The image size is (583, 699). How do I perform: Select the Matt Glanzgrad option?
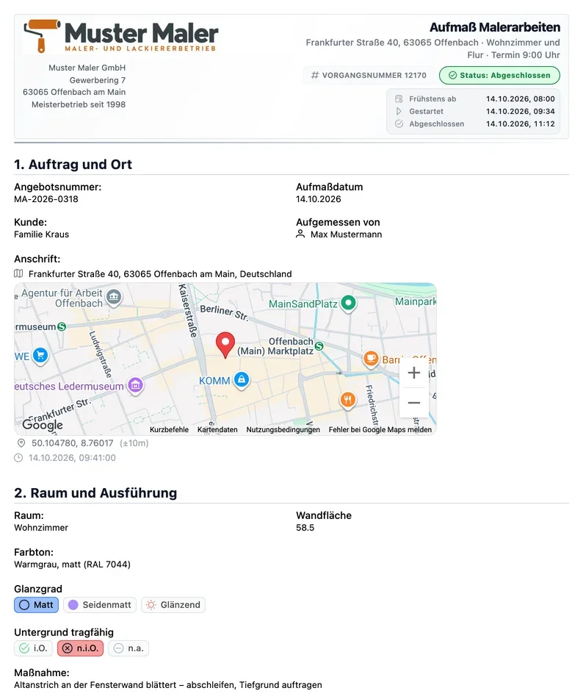tap(37, 605)
